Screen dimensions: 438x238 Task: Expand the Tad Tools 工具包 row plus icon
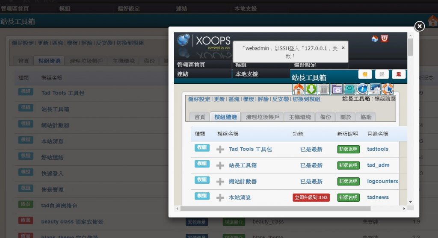click(220, 149)
